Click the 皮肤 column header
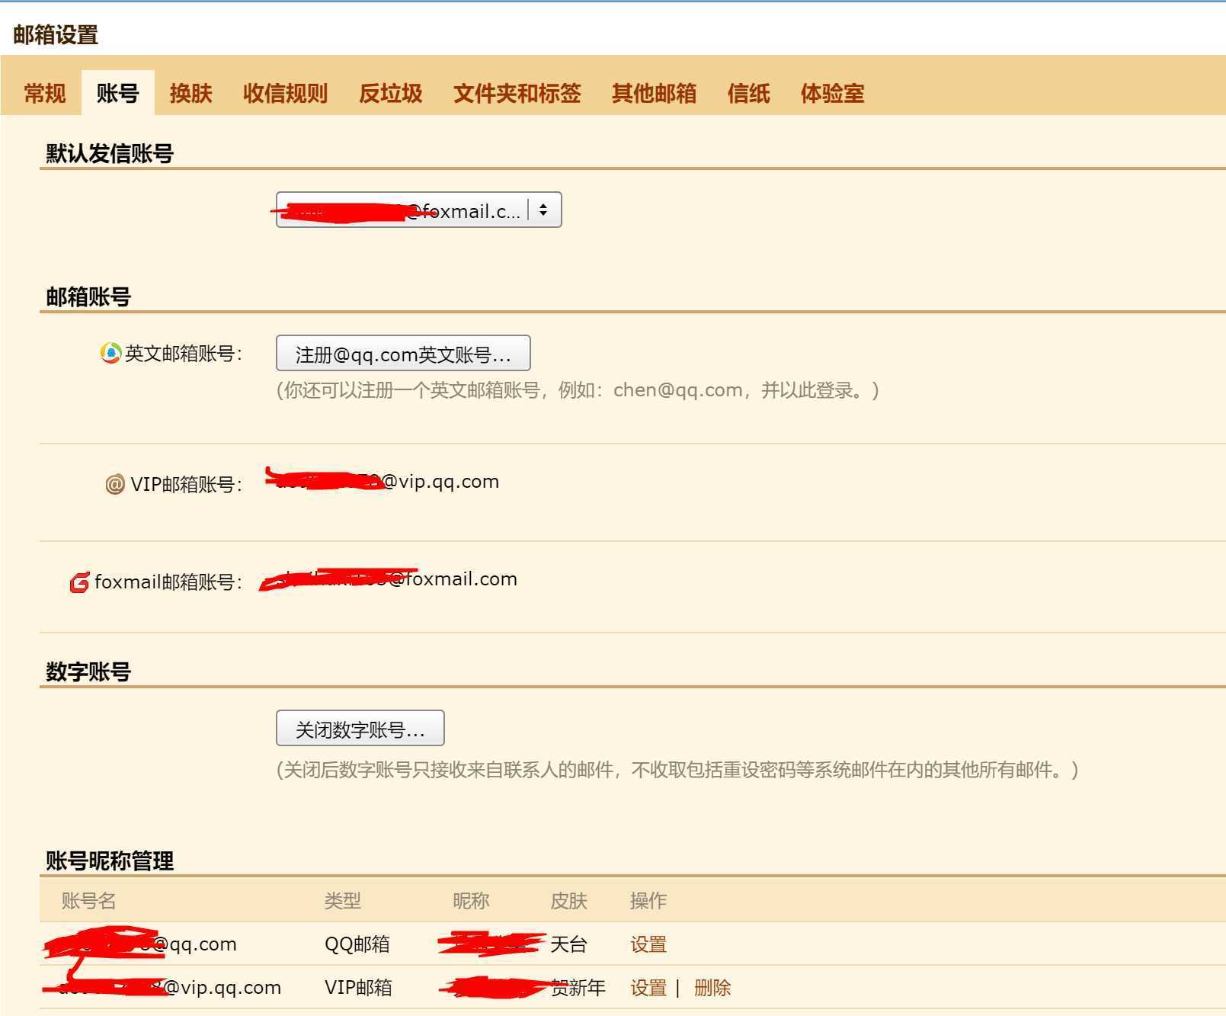1226x1016 pixels. [569, 900]
